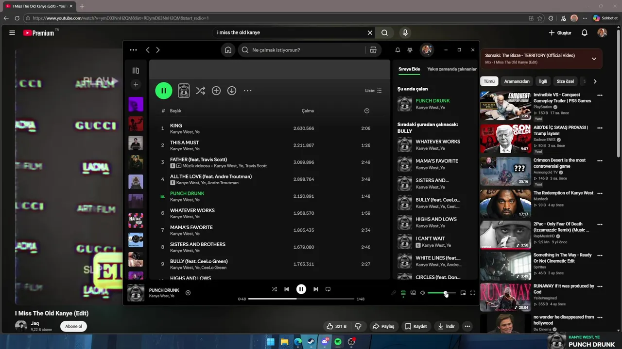622x349 pixels.
Task: Select İlgili filter chip
Action: tap(543, 81)
